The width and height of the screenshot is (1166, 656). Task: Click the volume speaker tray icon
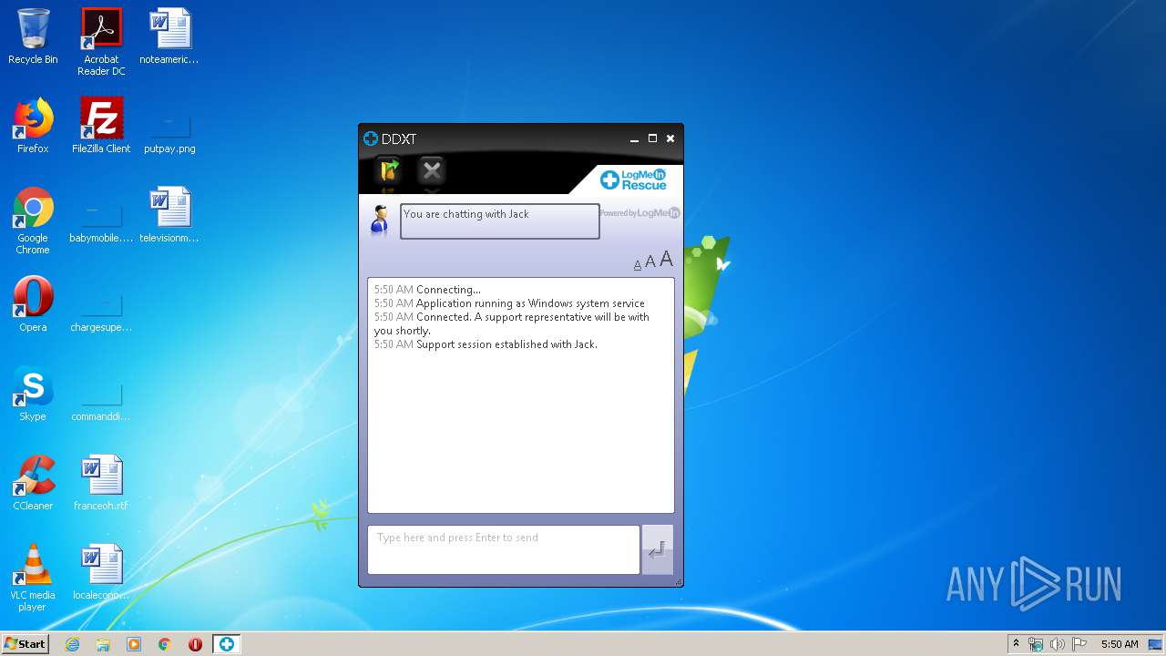[1058, 644]
